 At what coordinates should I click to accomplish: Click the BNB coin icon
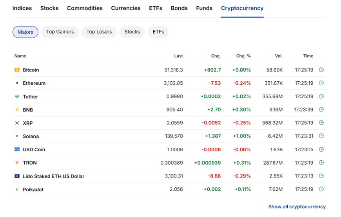[x=17, y=109]
